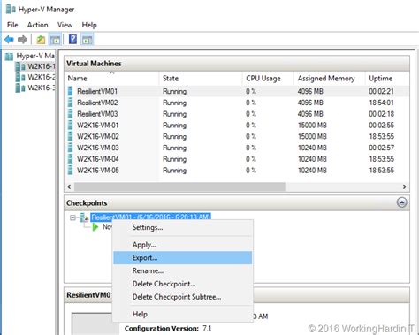
Task: Select the ResilientVM02 row name
Action: pyautogui.click(x=97, y=103)
